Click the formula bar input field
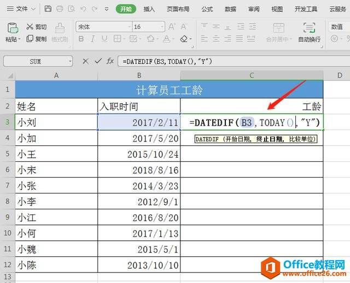The image size is (350, 283). pyautogui.click(x=234, y=61)
